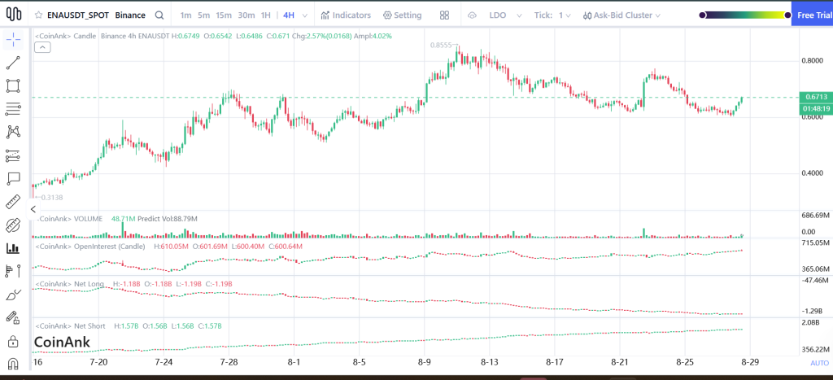Click the <CoinAnk> Candle legend label
Image resolution: width=833 pixels, height=380 pixels.
[65, 36]
